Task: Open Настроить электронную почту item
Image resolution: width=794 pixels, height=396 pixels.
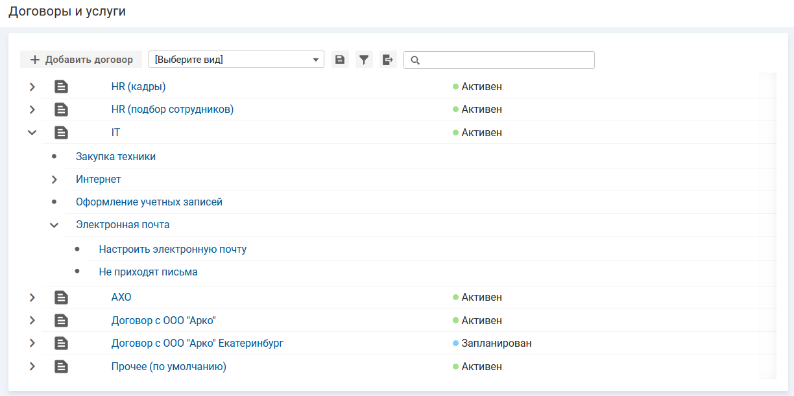Action: pyautogui.click(x=173, y=249)
